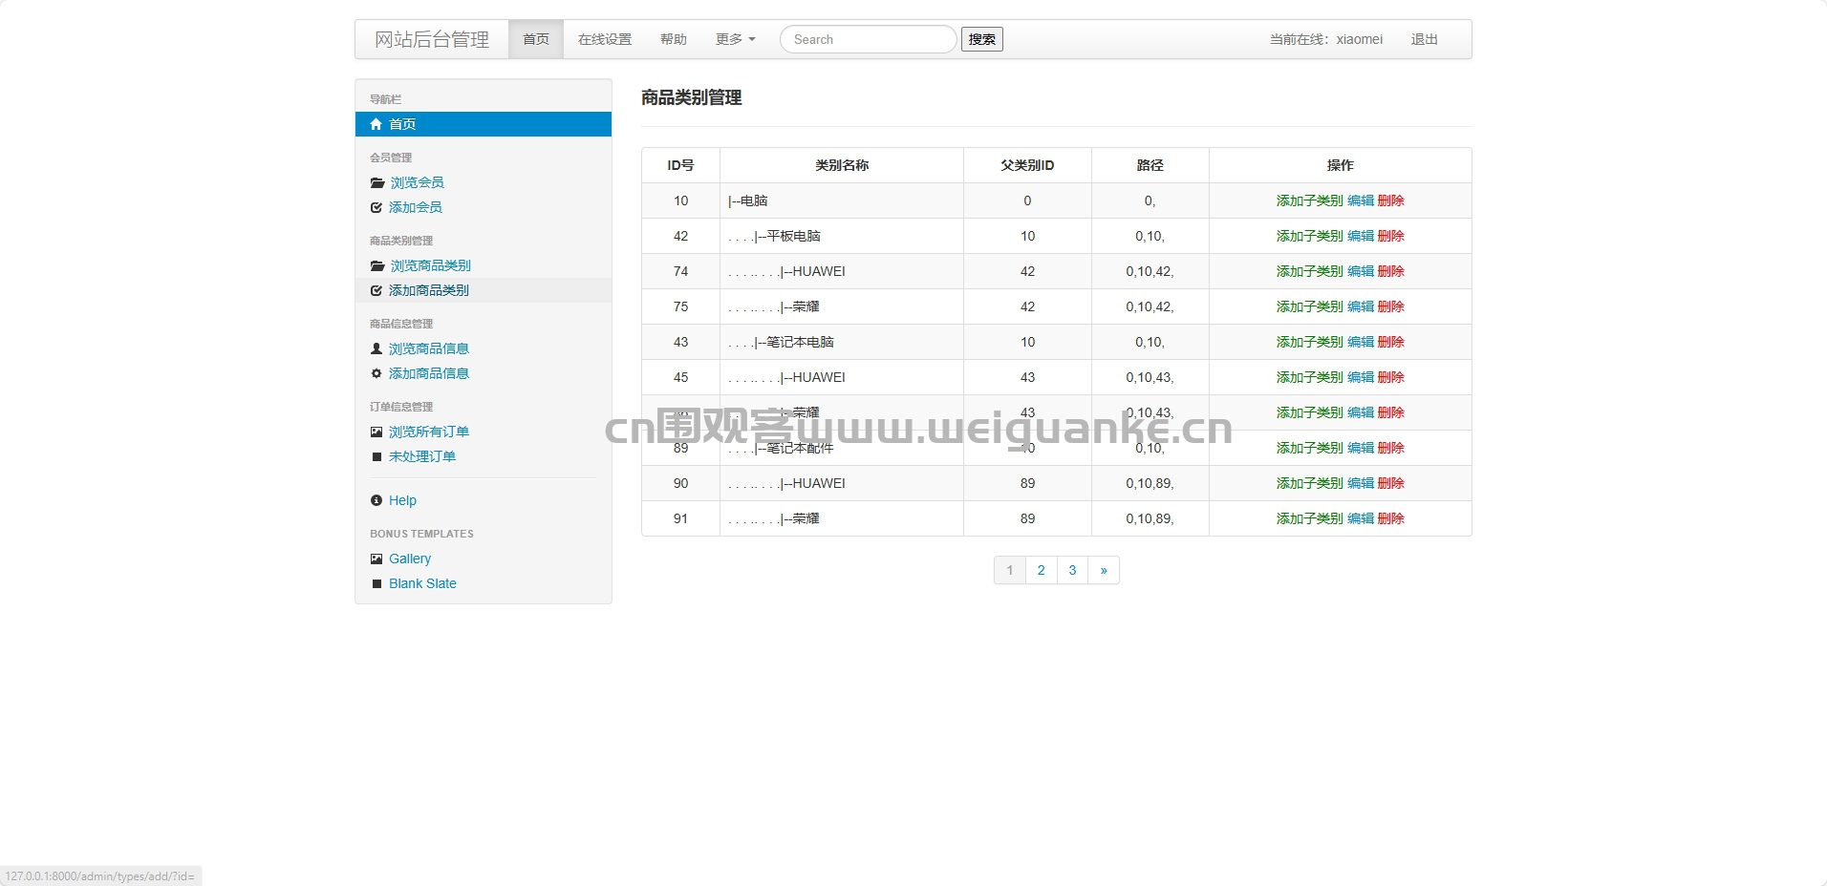The width and height of the screenshot is (1827, 886).
Task: Click the square icon next to Blank Slate
Action: coord(376,583)
